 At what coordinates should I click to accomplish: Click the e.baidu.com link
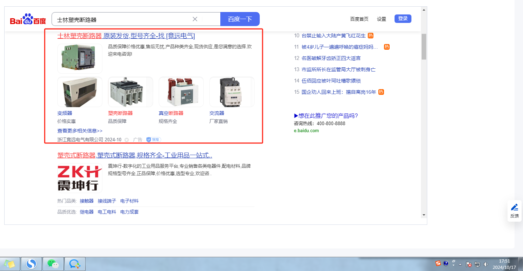(x=306, y=131)
